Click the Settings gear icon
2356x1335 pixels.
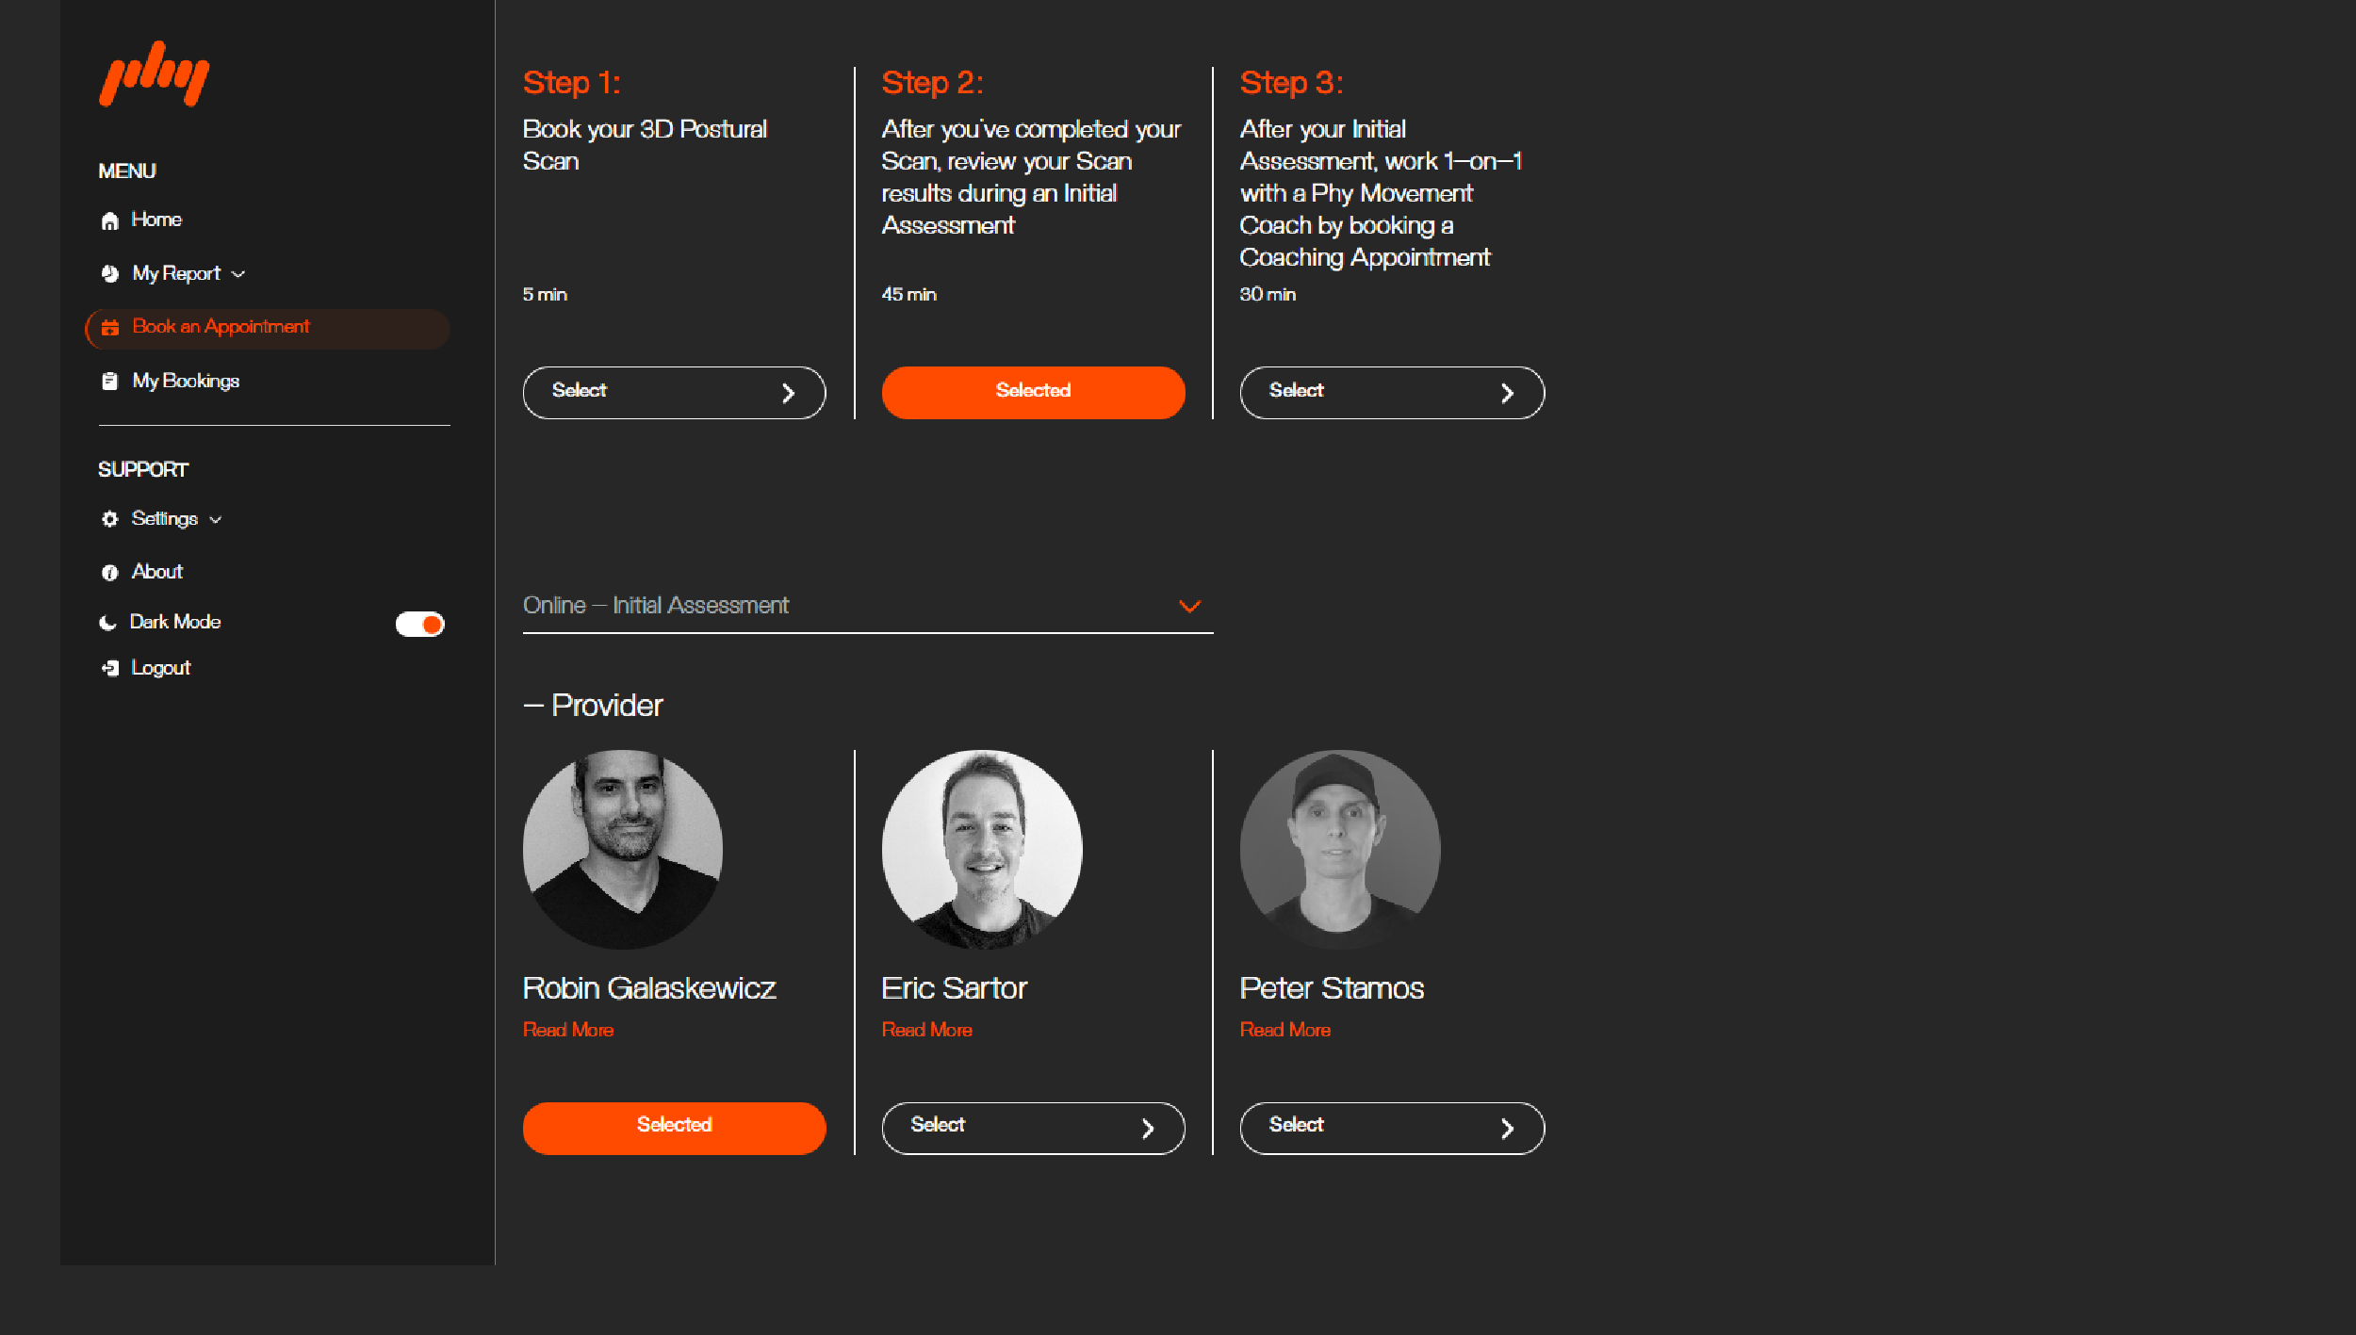click(110, 519)
